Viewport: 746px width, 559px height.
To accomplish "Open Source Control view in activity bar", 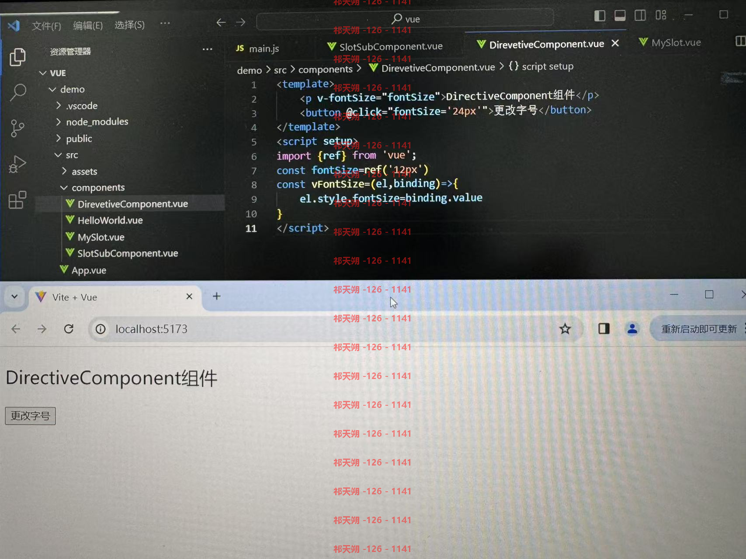I will 17,128.
